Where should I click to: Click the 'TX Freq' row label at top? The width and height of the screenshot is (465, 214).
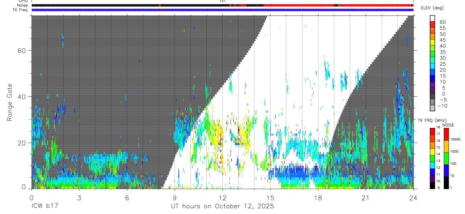21,10
